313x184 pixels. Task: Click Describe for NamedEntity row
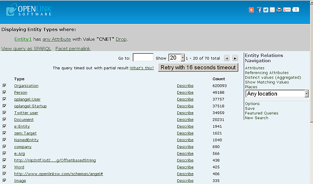tap(185, 140)
